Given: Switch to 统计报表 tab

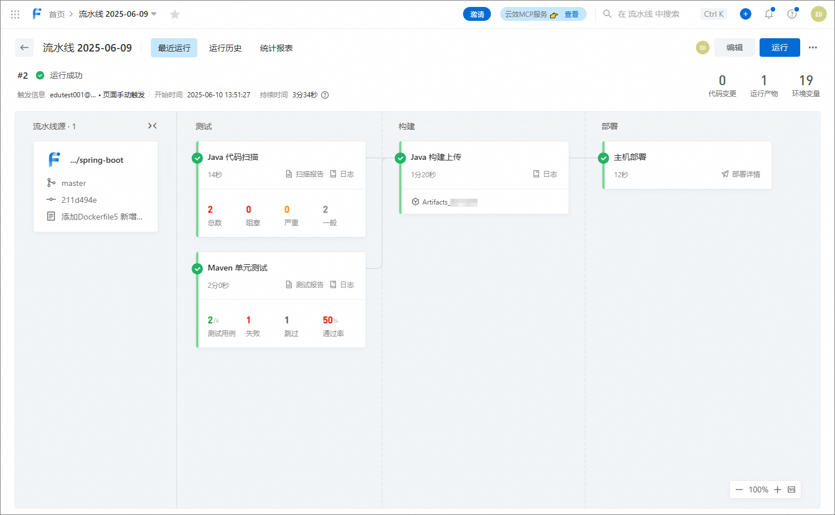Looking at the screenshot, I should [x=276, y=48].
